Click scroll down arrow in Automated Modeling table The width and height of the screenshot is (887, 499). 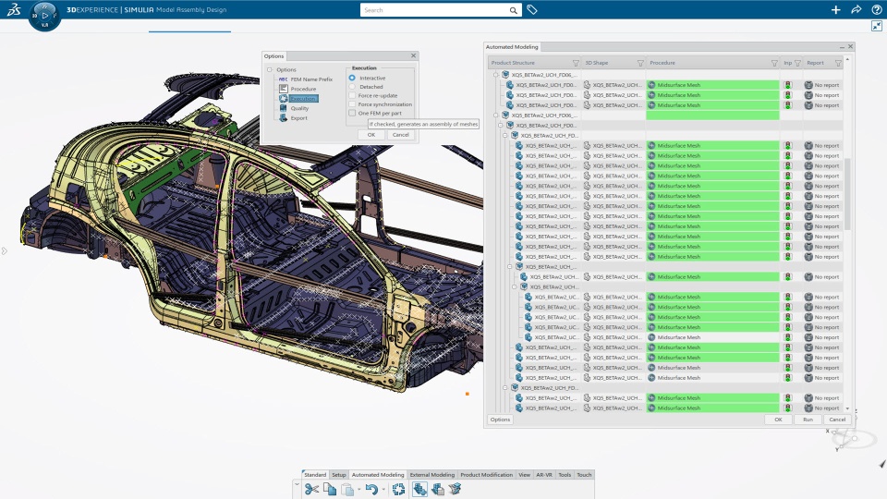[847, 408]
